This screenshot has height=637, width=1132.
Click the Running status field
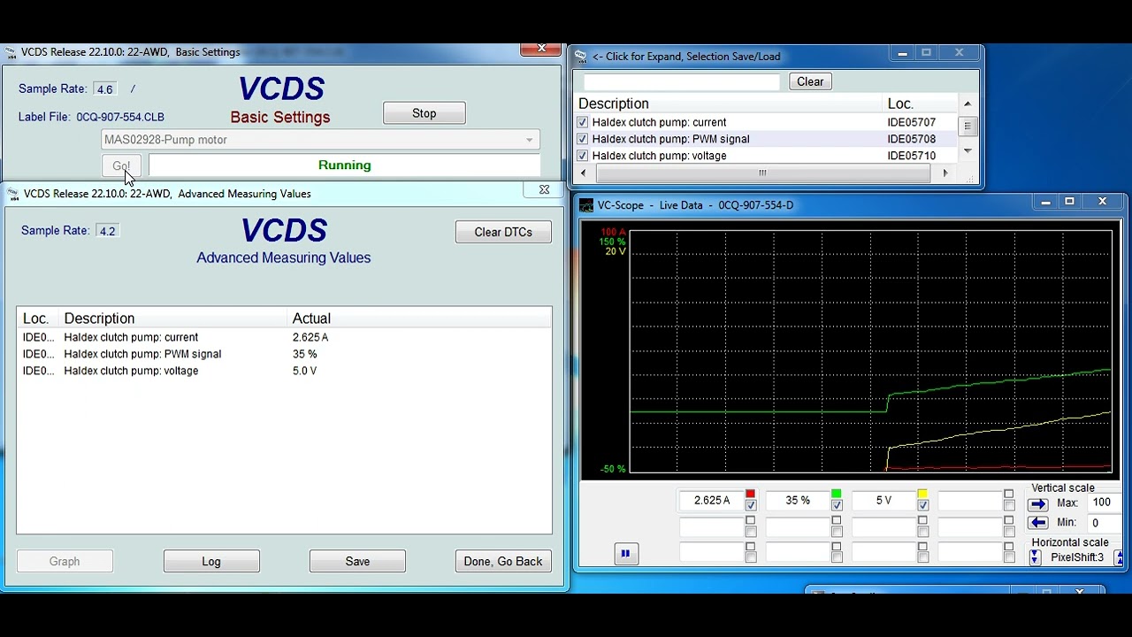[344, 165]
